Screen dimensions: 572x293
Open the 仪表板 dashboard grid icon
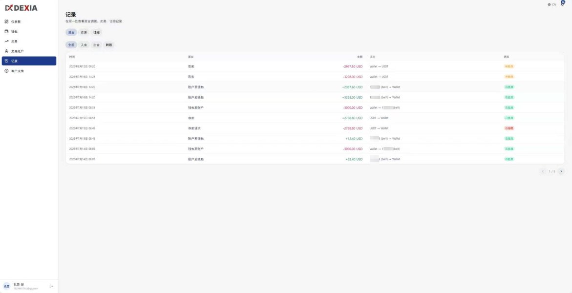click(x=6, y=21)
